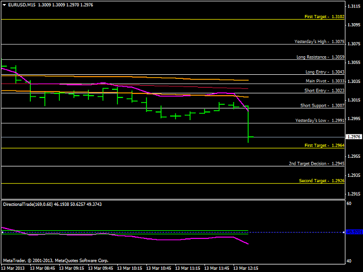The image size is (363, 272).
Task: Click the last green price bar at 12:15
Action: (248, 124)
